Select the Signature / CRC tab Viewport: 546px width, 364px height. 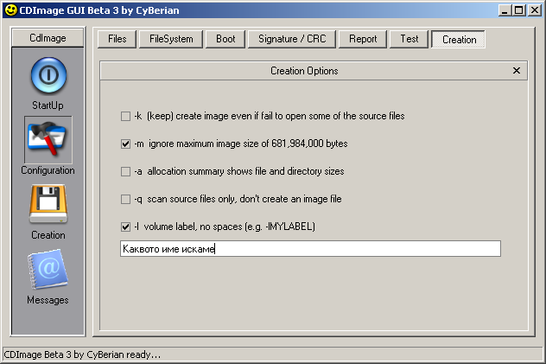click(292, 39)
